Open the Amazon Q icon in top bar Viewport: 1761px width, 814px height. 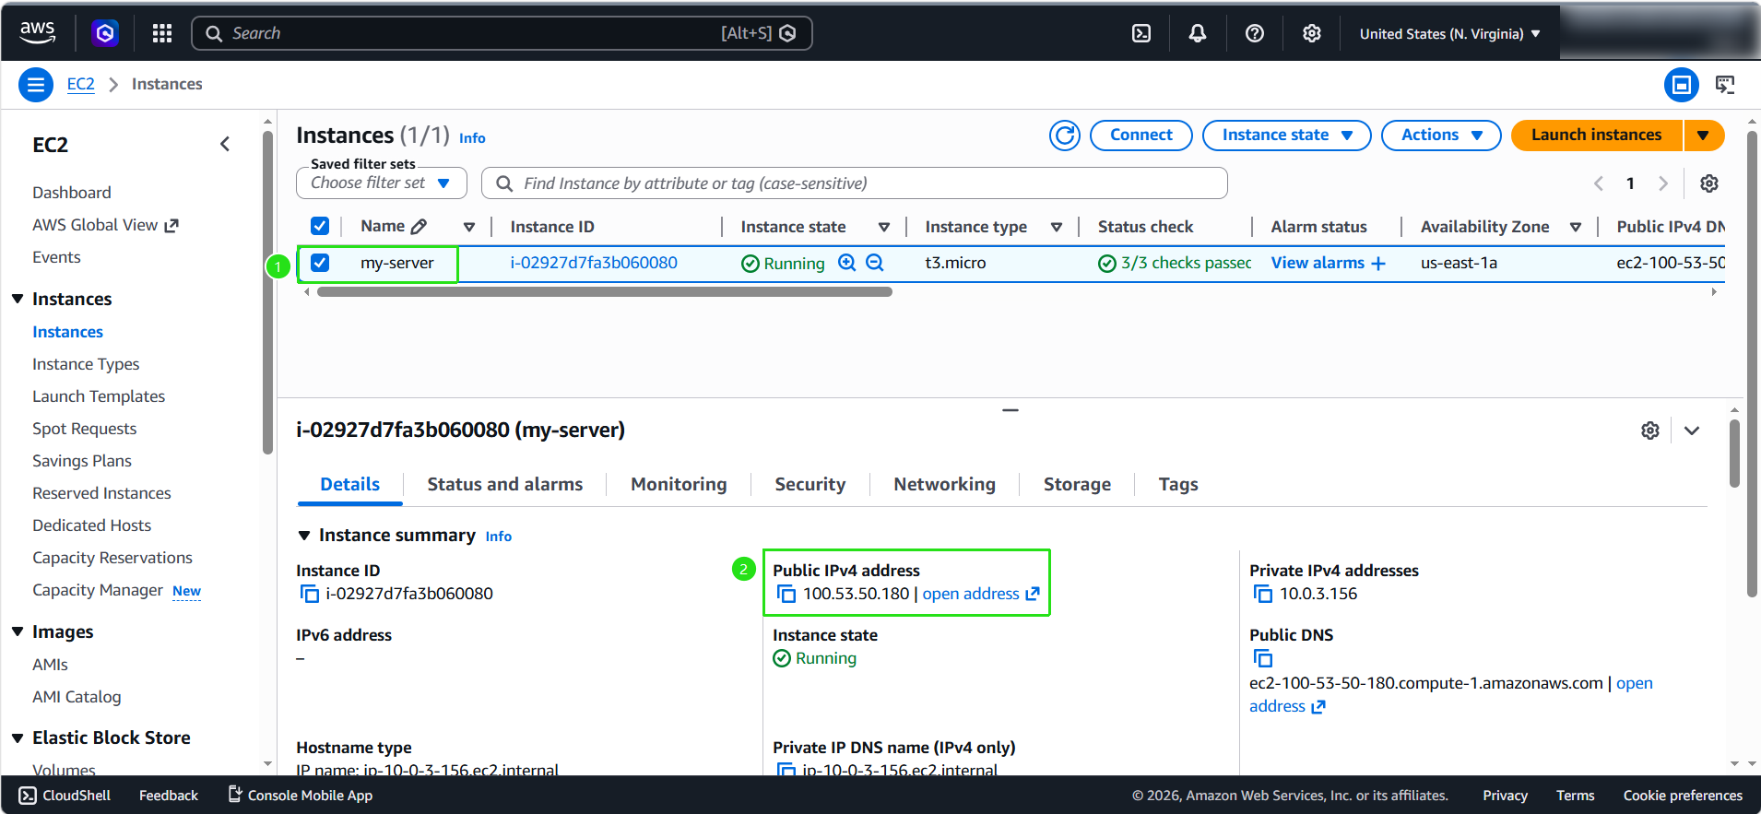(x=105, y=33)
